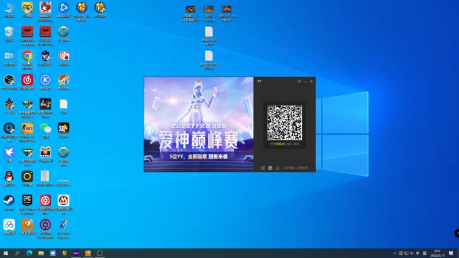Open the Epic Games Launcher shortcut
Viewport: 459px width, 258px height.
click(x=27, y=205)
